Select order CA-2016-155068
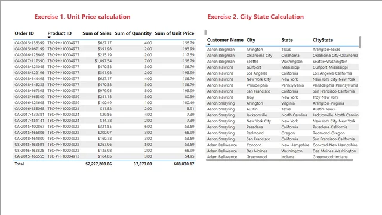 coord(29,109)
